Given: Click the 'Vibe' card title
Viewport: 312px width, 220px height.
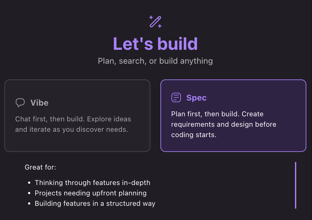Looking at the screenshot, I should click(39, 102).
